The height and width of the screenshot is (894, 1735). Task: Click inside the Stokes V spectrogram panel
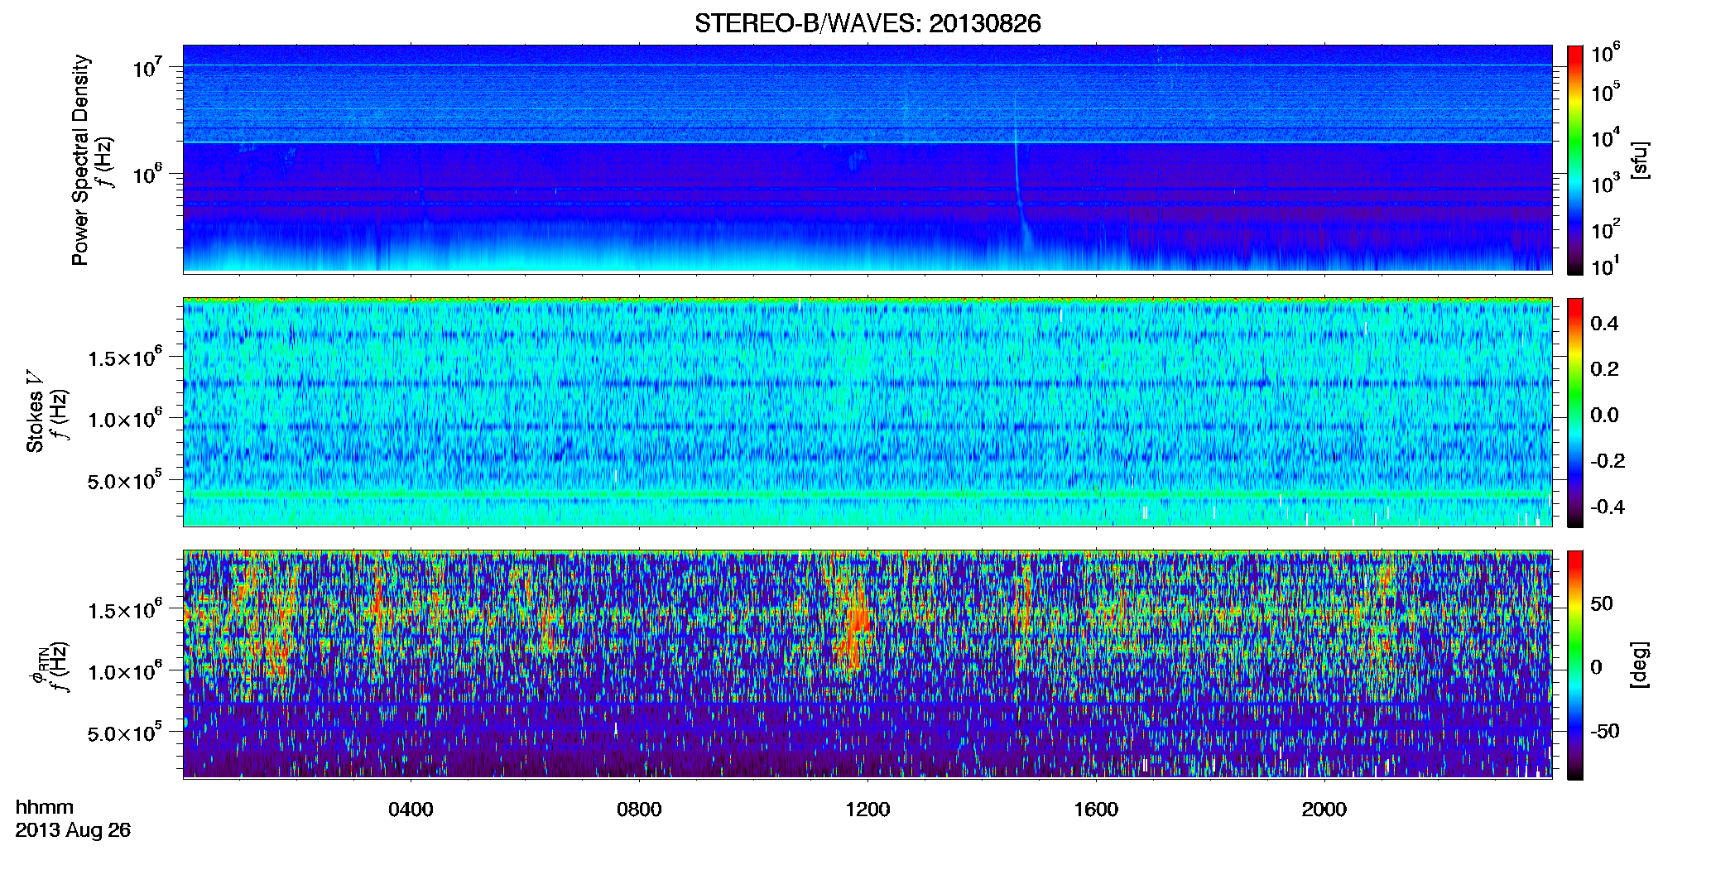[867, 411]
